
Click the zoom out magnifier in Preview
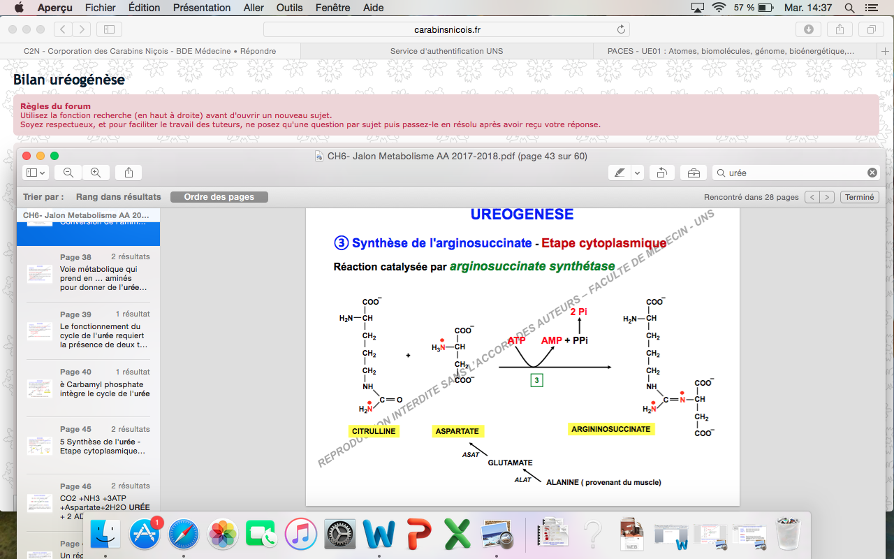click(68, 173)
